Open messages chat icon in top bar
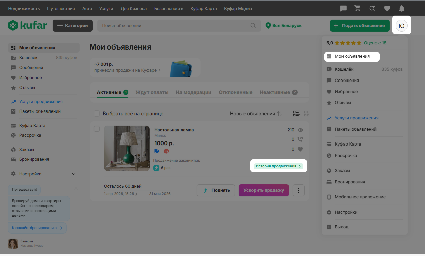The width and height of the screenshot is (425, 256). pos(344,9)
